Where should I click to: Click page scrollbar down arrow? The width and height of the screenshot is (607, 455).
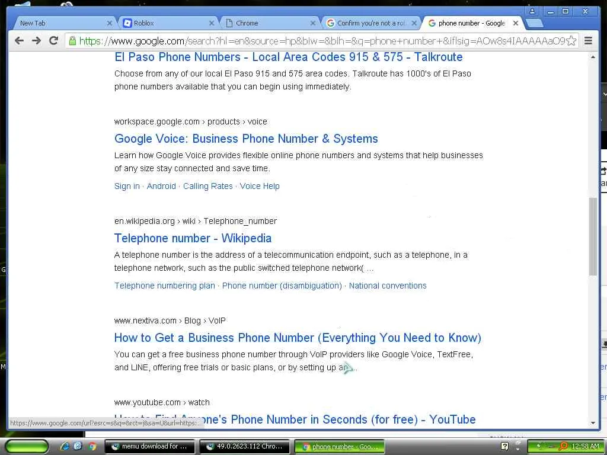(x=593, y=423)
